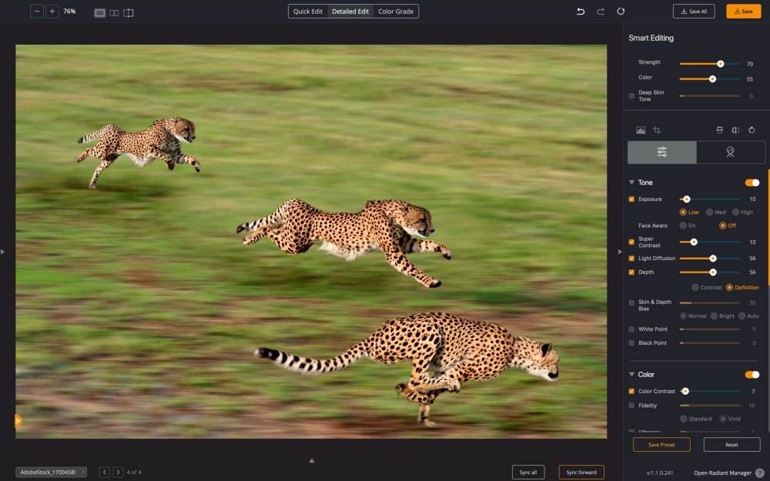
Task: Flip the image horizontally
Action: pyautogui.click(x=735, y=131)
